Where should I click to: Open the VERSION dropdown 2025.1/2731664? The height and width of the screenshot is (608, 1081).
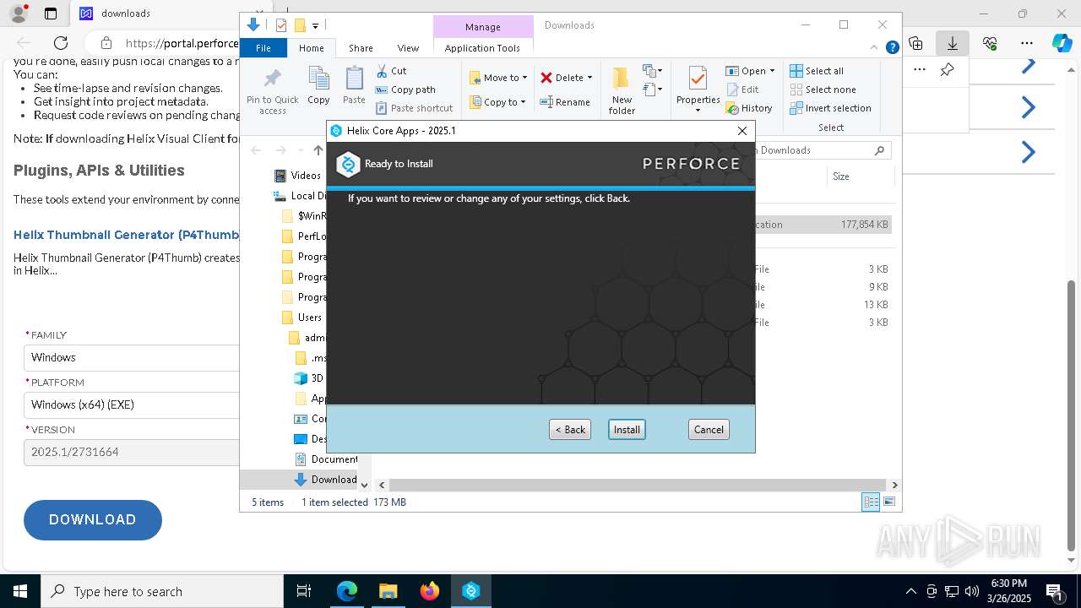point(133,452)
